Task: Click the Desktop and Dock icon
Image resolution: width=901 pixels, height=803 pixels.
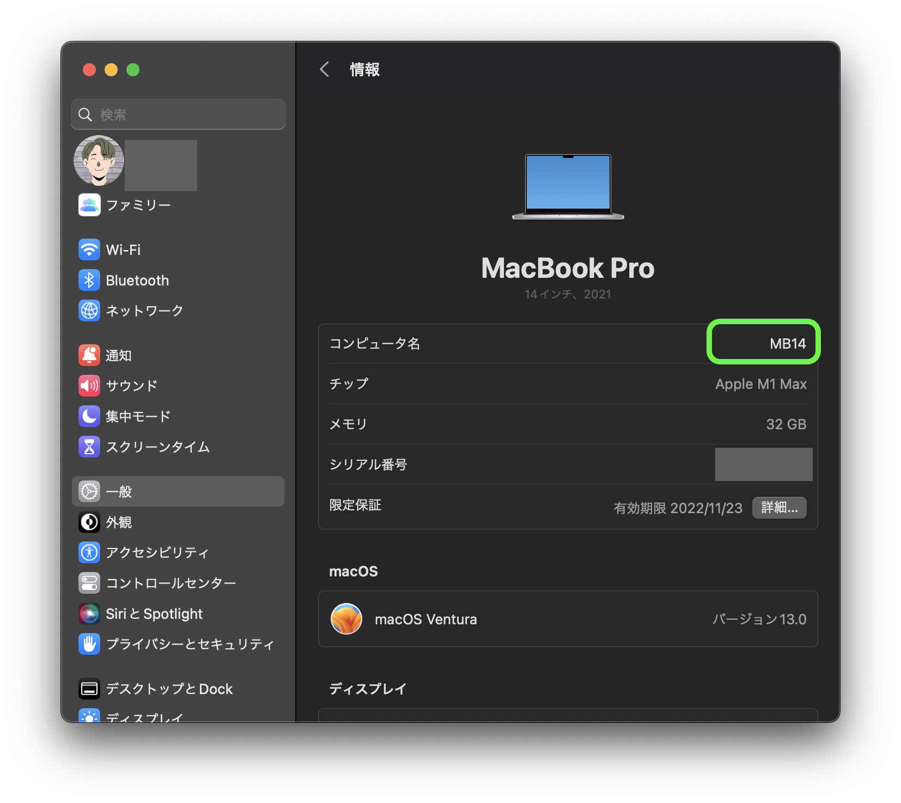Action: tap(89, 689)
